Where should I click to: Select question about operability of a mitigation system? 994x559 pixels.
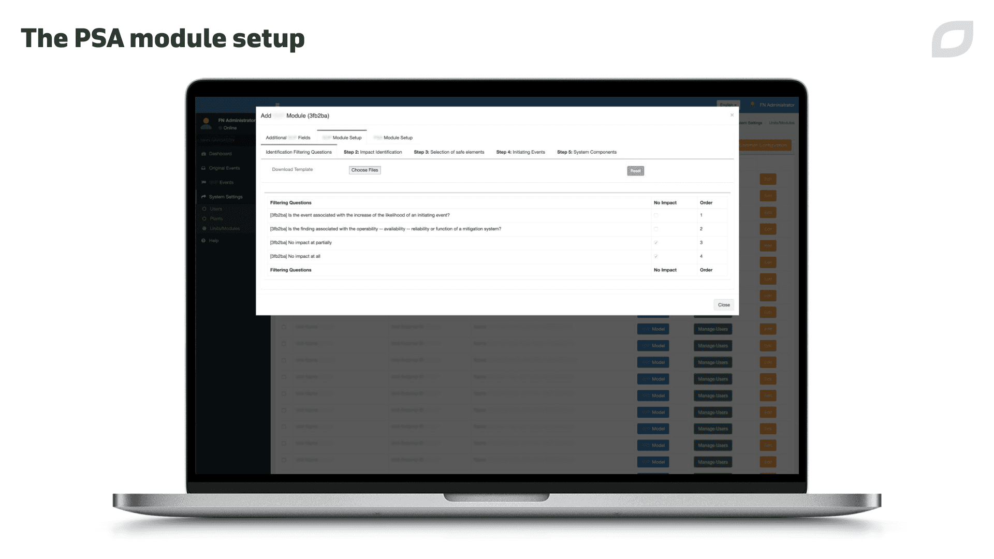(x=385, y=229)
